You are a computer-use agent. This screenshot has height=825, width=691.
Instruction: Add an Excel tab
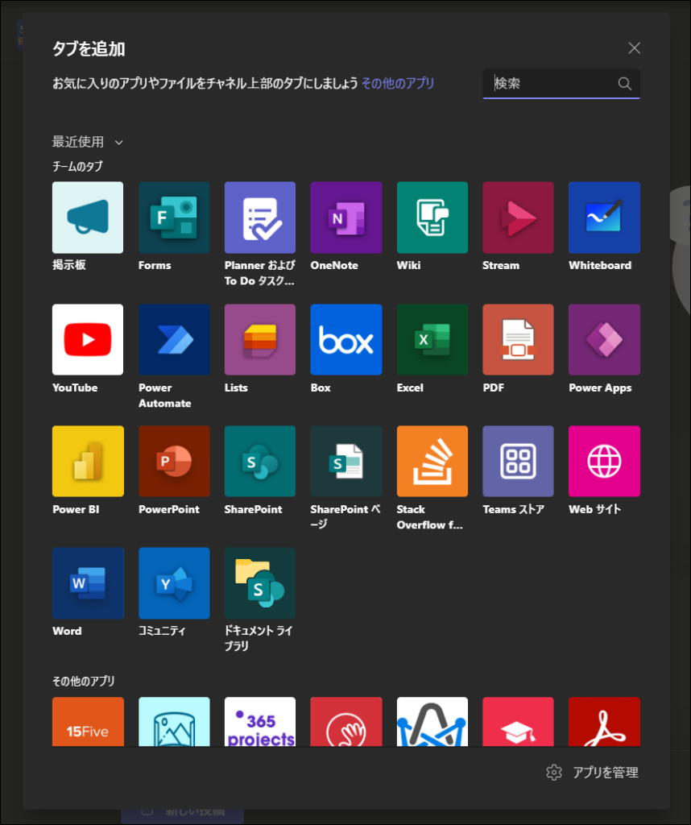[x=432, y=339]
